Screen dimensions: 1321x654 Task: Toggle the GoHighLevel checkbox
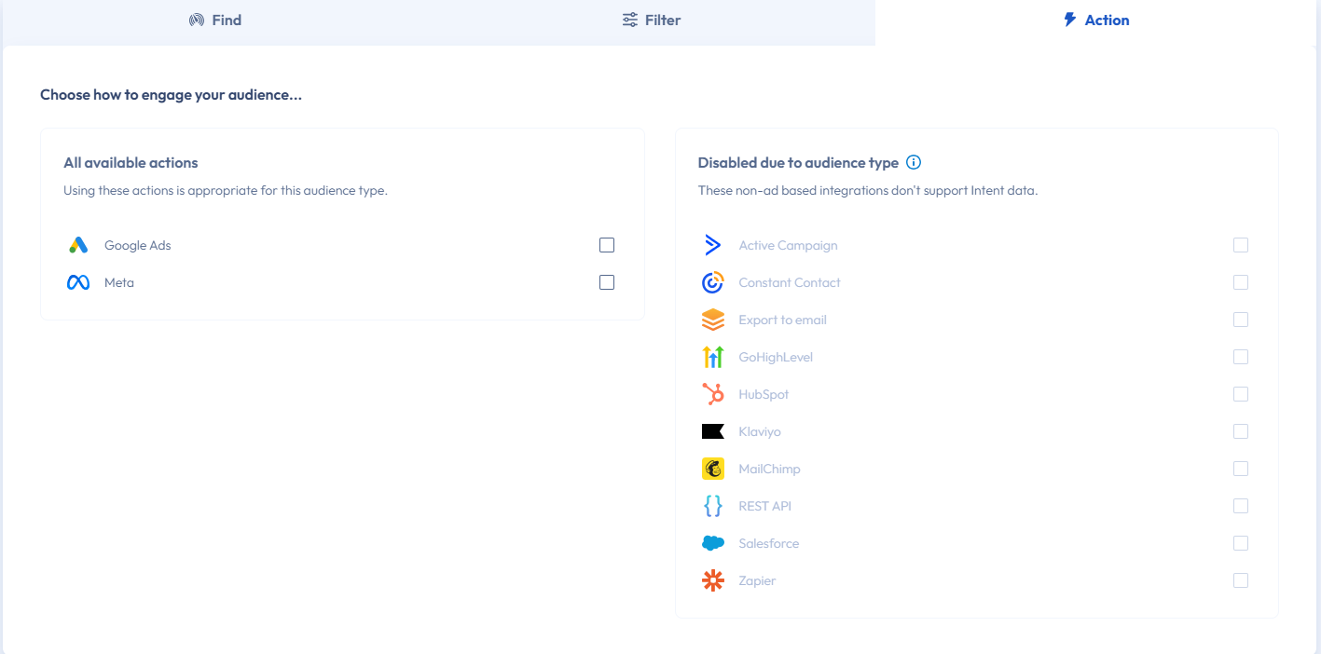tap(1240, 357)
